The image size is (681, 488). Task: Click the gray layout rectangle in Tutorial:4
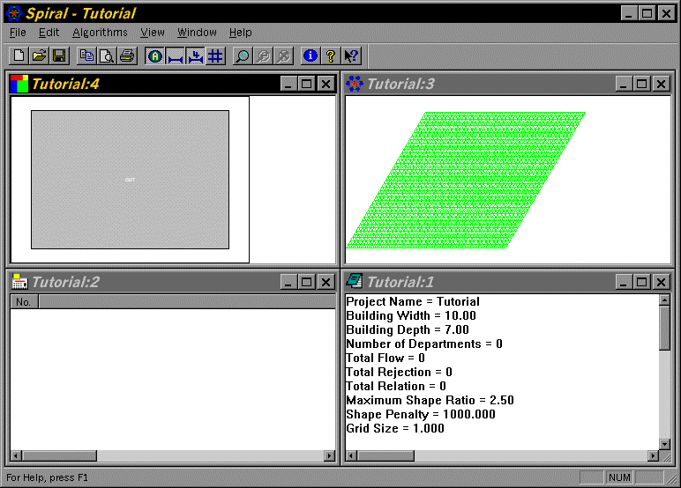pyautogui.click(x=130, y=180)
